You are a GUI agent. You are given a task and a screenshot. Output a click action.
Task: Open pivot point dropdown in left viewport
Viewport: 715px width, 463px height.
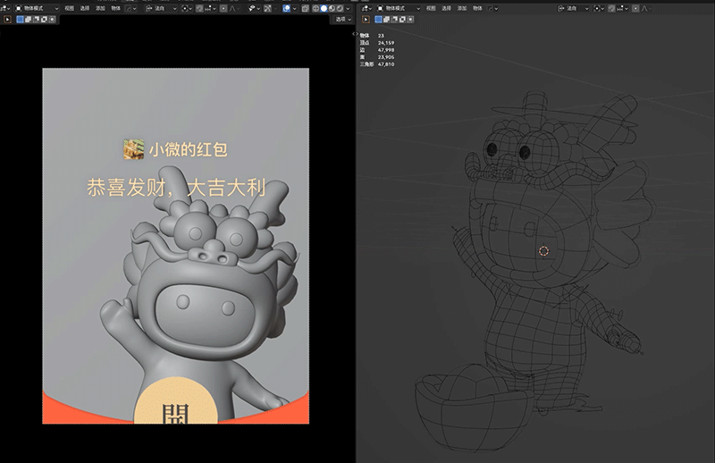pos(187,8)
